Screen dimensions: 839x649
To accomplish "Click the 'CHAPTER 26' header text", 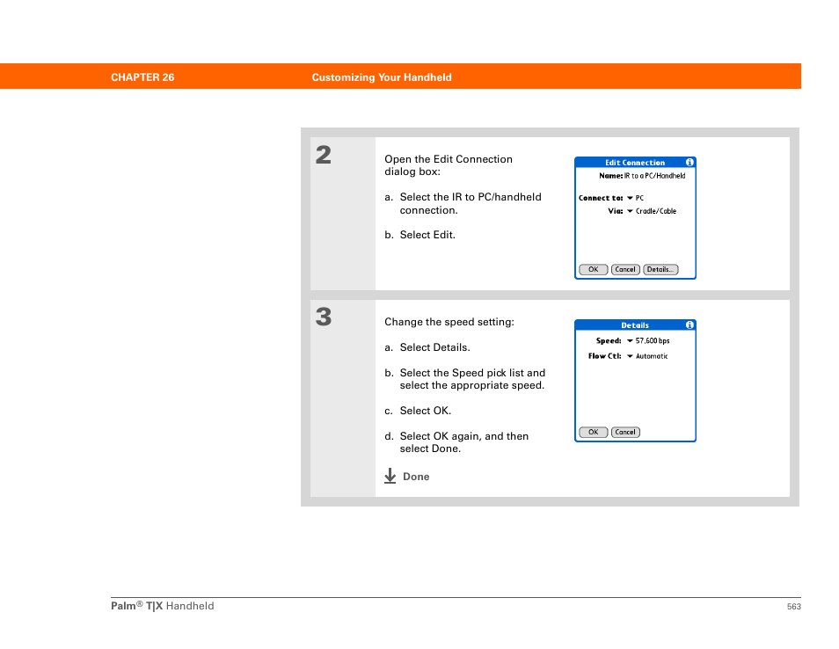I will pos(142,77).
